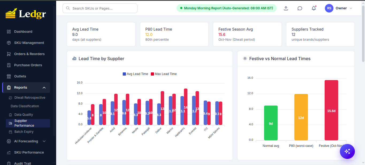Click the orange P80 12d bar
Screen dimensions: 365x165
point(301,117)
